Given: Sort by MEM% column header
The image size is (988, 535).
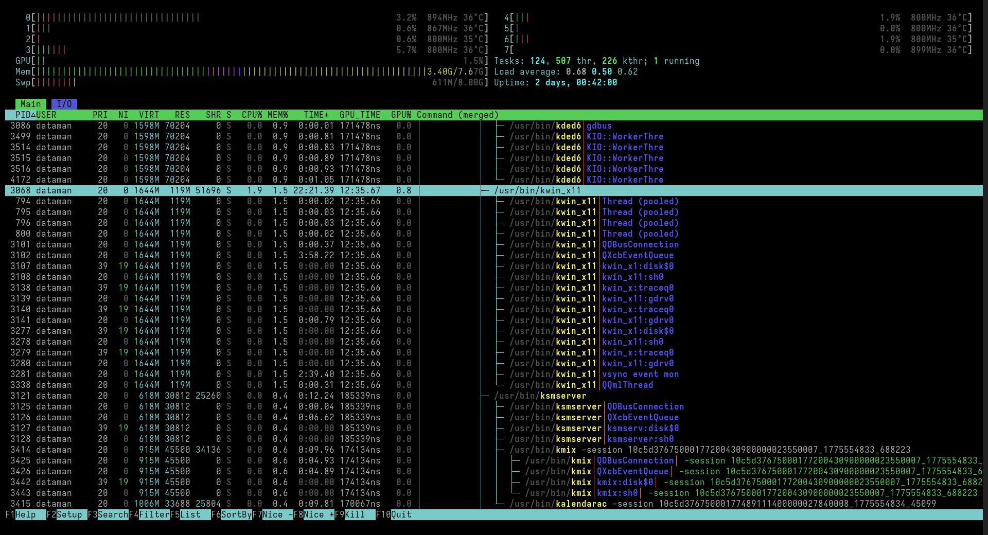Looking at the screenshot, I should point(277,115).
